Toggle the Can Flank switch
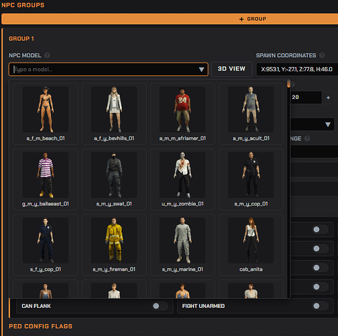 [160, 306]
